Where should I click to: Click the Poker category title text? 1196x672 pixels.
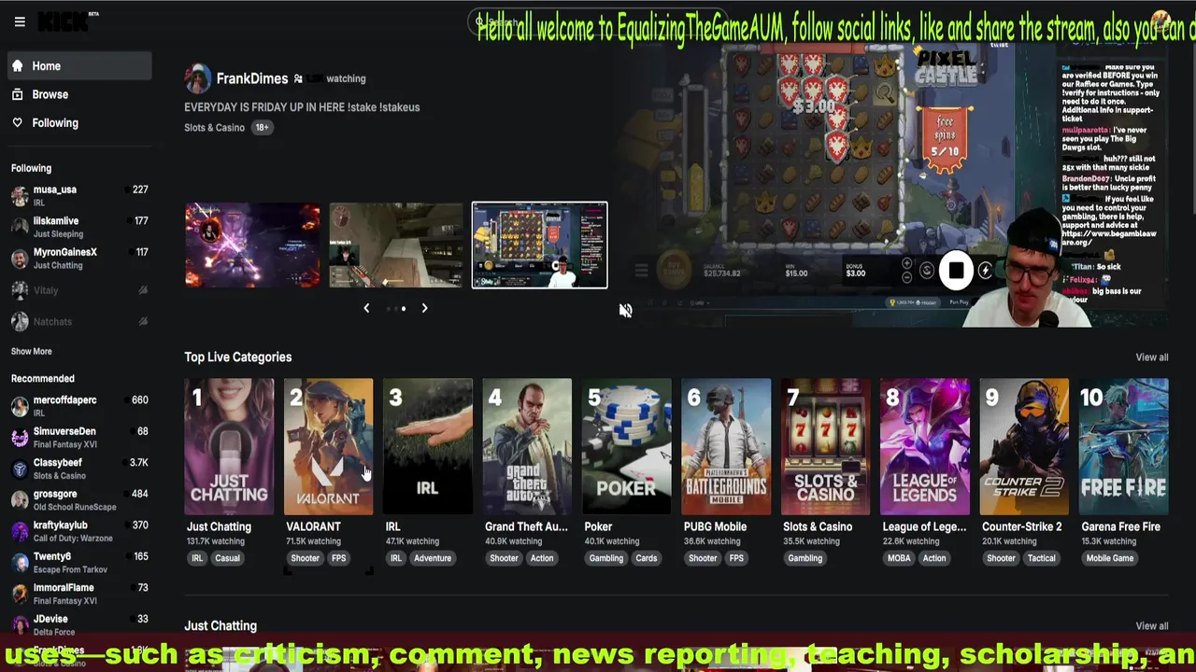tap(598, 526)
